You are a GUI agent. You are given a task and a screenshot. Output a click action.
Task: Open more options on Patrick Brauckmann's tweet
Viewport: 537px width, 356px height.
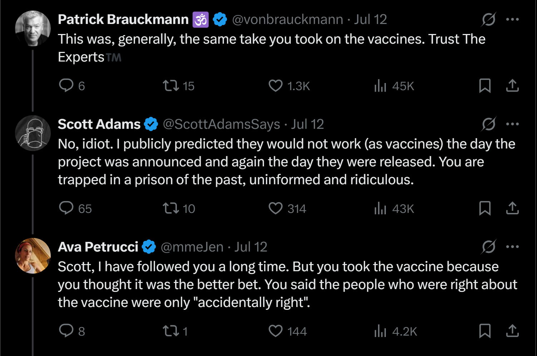(x=512, y=19)
